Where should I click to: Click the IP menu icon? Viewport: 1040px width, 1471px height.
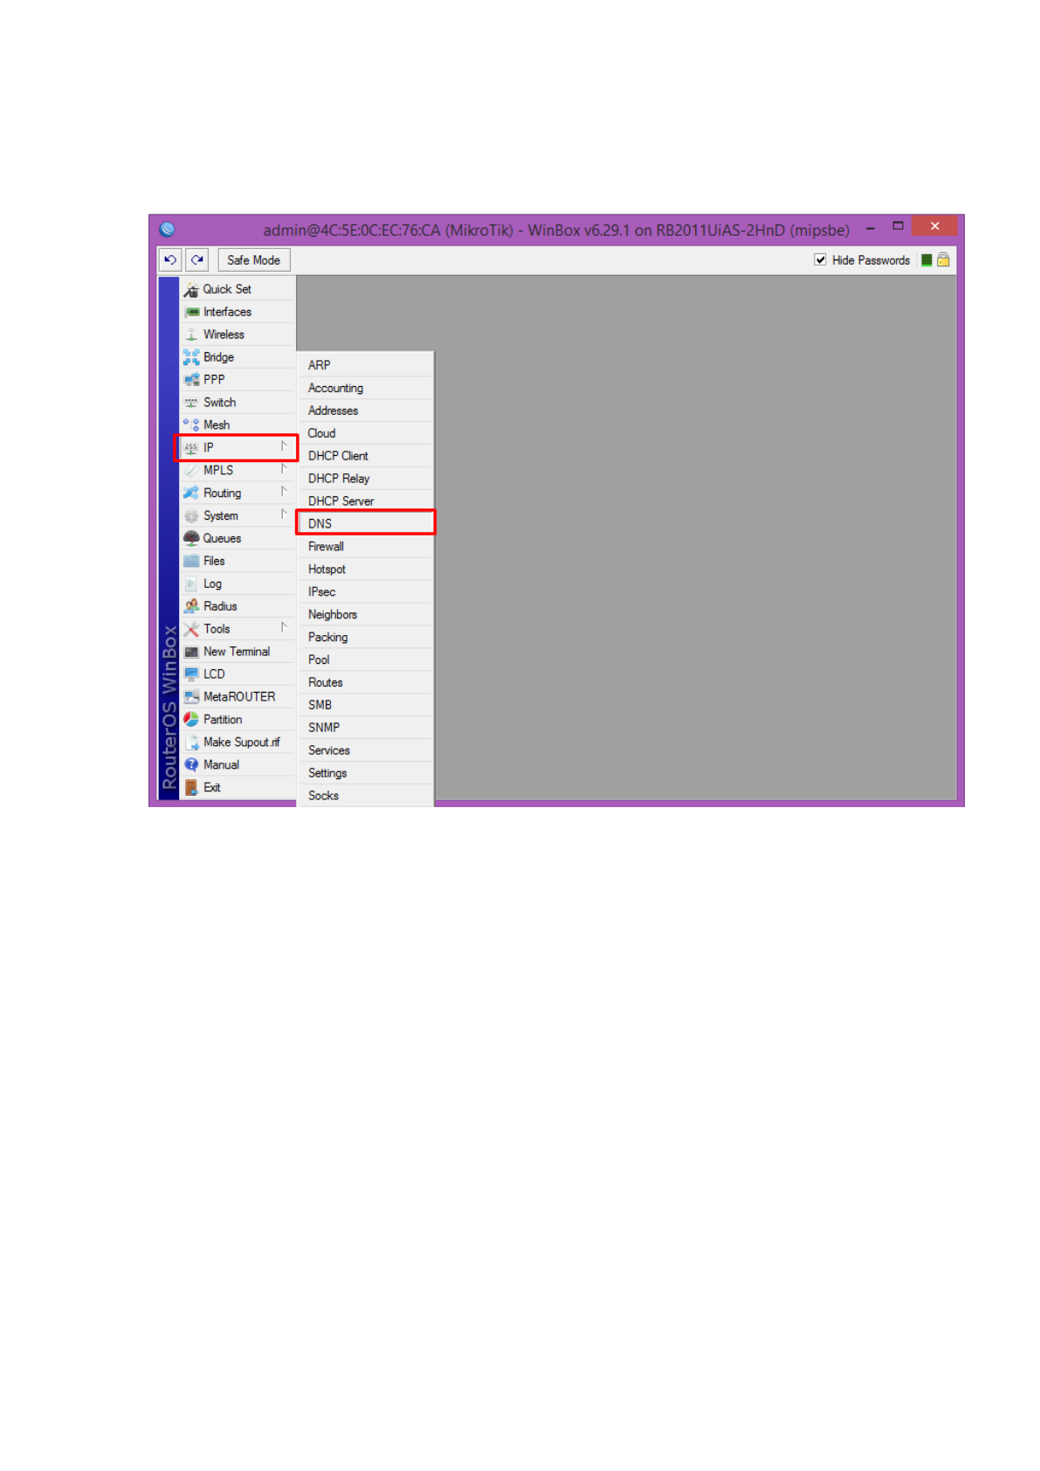click(x=191, y=448)
